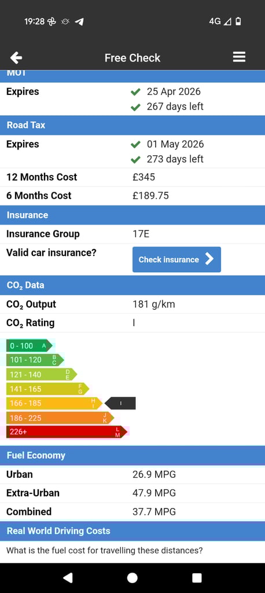Tap the back arrow in header

tap(16, 58)
